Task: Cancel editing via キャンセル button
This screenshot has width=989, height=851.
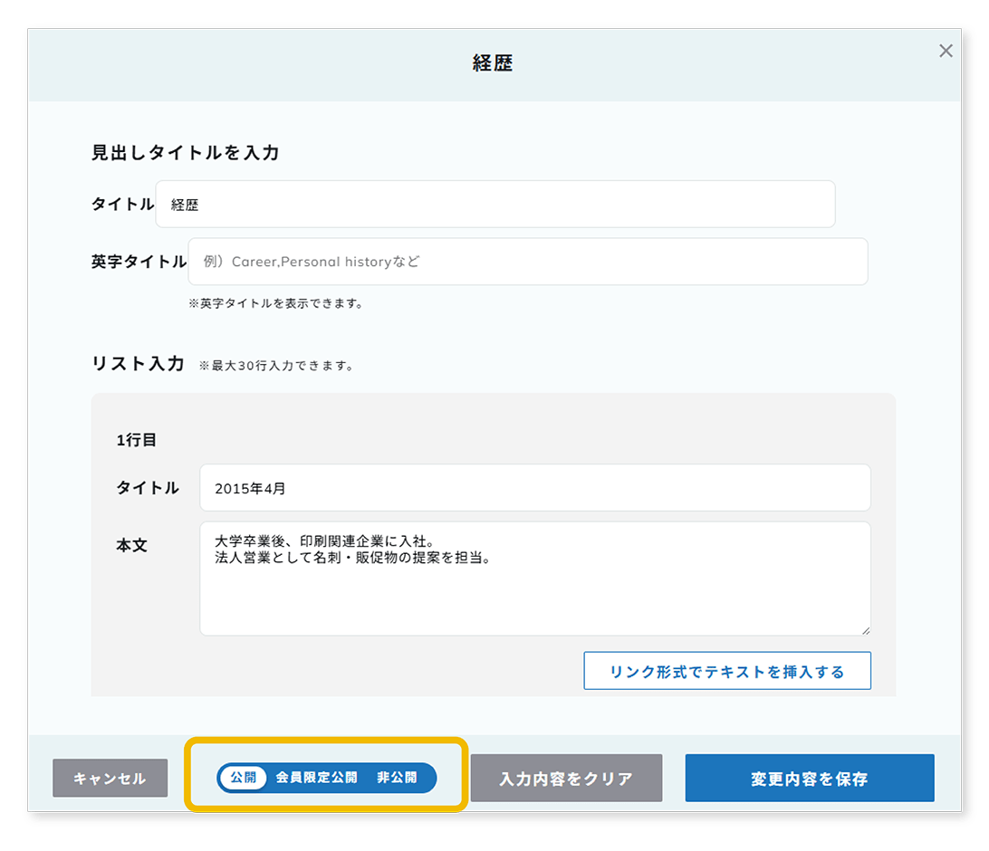Action: pyautogui.click(x=110, y=777)
